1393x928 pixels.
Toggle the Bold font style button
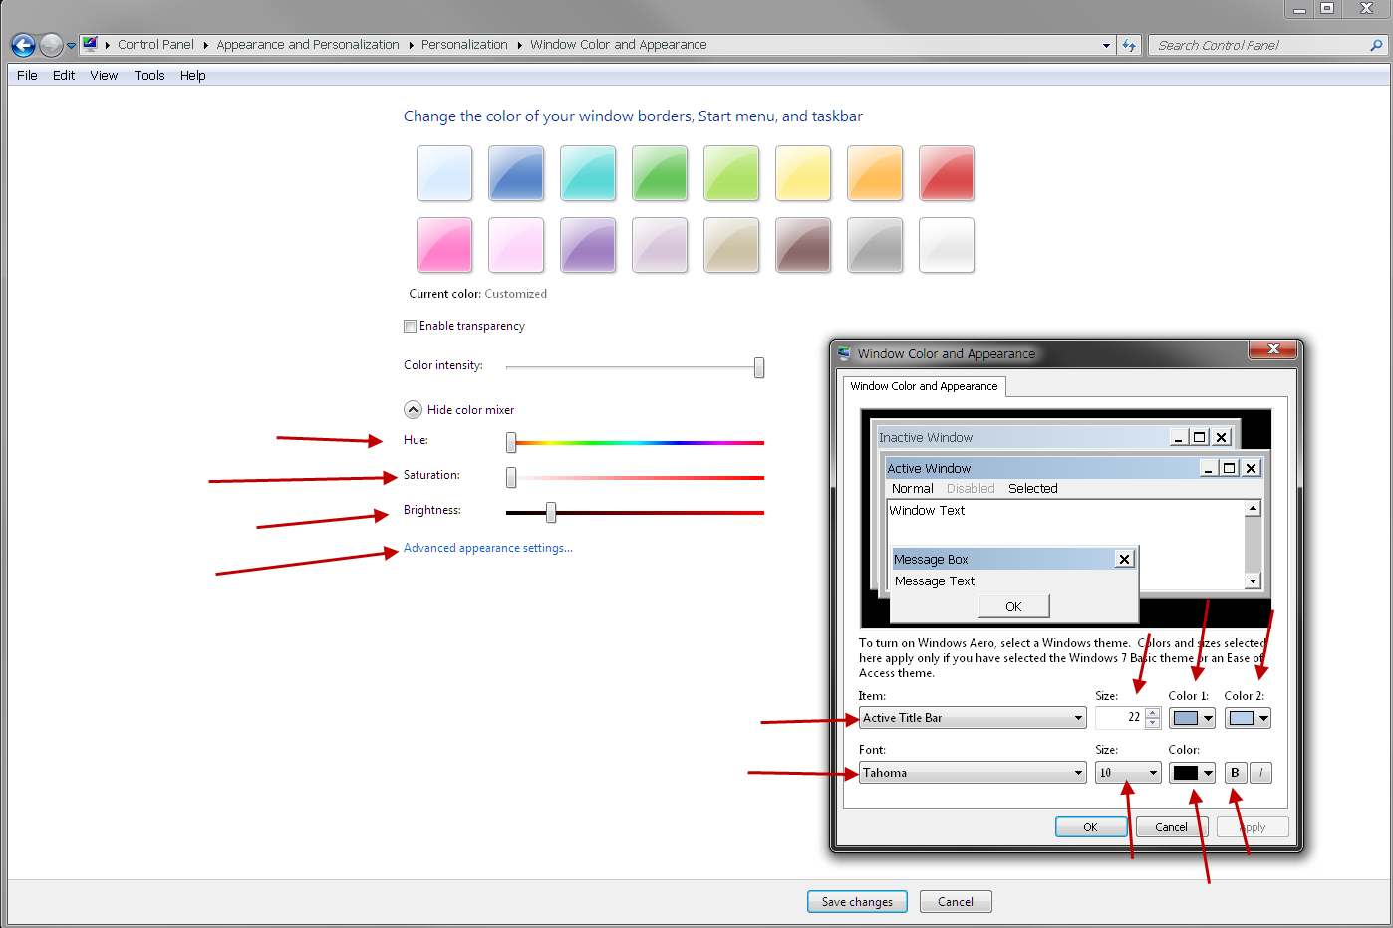[x=1236, y=773]
